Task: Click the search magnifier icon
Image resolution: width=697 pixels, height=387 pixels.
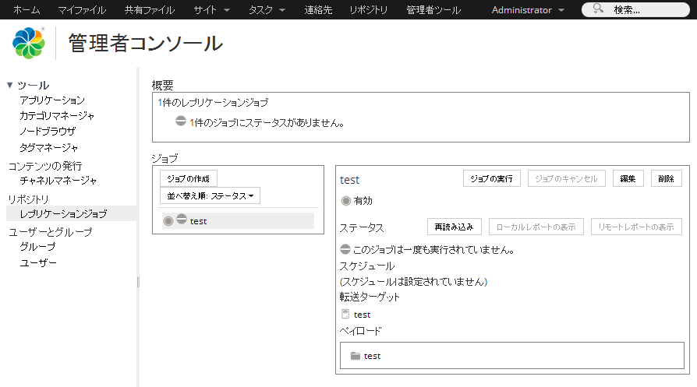Action: [x=598, y=9]
